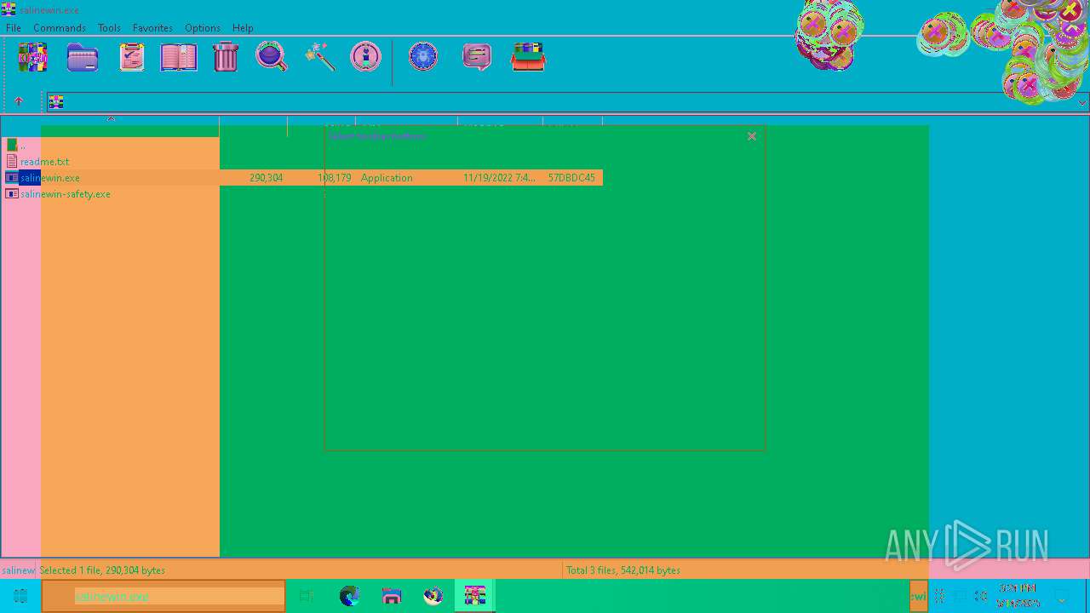Select the salinewin.exe file name

coord(50,178)
